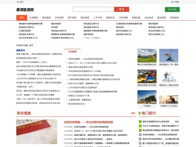Open the 房产信息 navigation item
This screenshot has height=147, width=196.
[72, 18]
